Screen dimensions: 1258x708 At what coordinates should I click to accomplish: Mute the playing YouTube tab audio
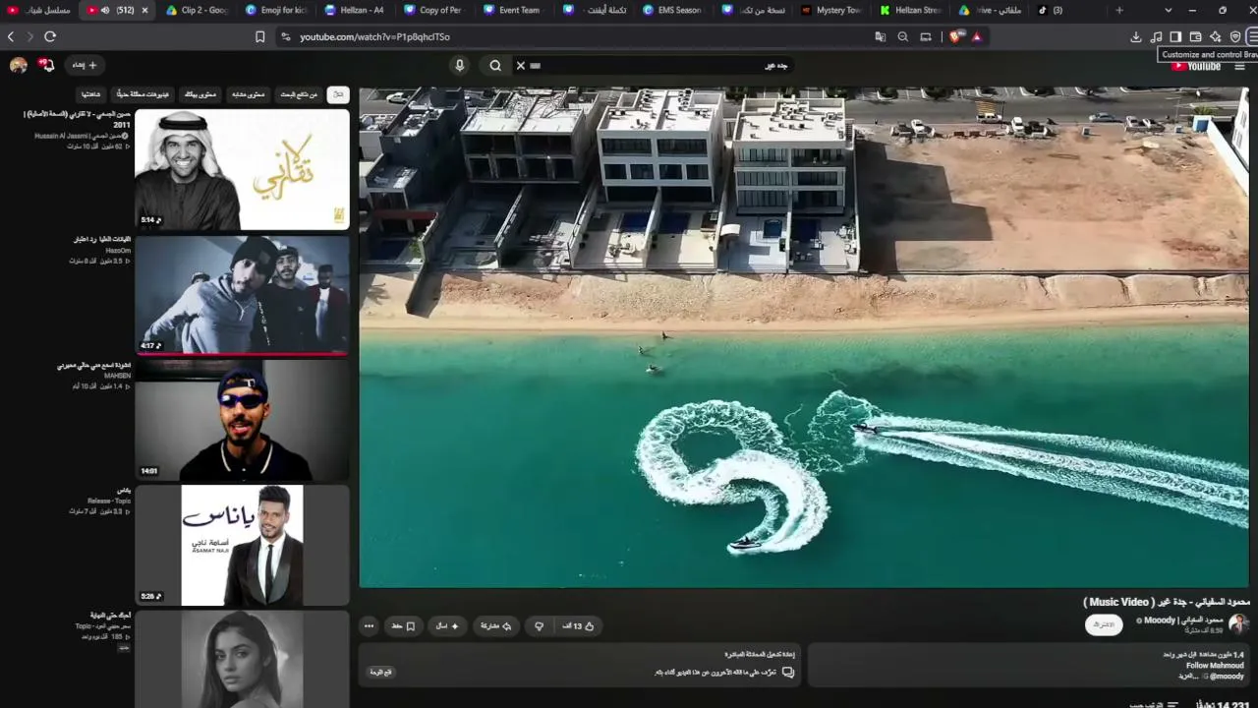(x=104, y=10)
